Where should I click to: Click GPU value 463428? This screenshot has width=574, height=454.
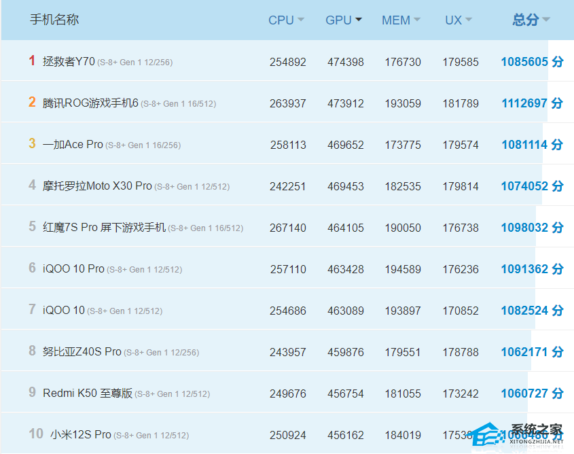click(x=346, y=268)
